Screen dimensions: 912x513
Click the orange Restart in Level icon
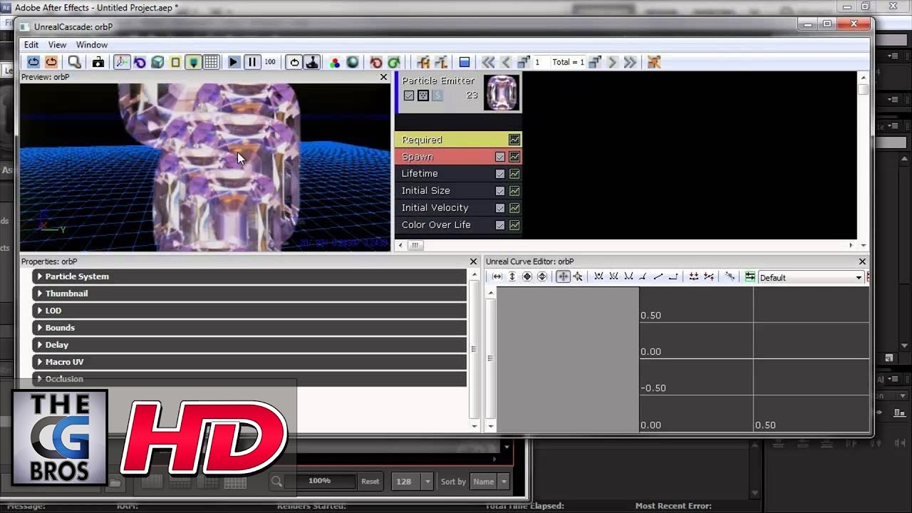(51, 63)
